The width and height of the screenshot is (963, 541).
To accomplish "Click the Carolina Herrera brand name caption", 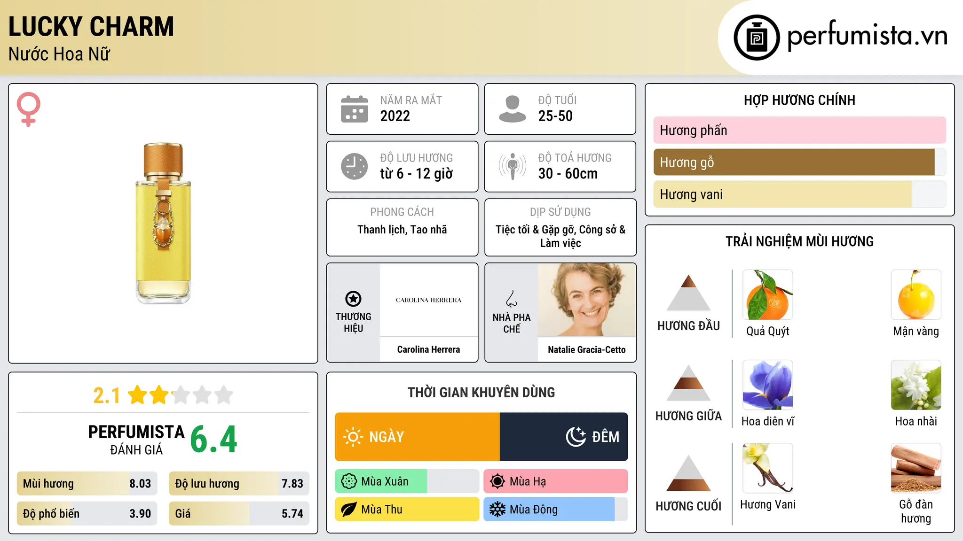I will click(429, 349).
